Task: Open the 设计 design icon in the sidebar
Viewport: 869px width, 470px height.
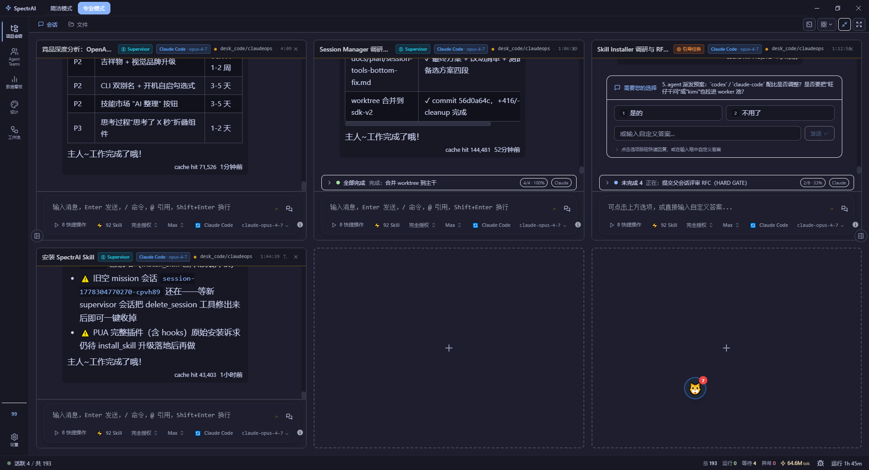Action: pyautogui.click(x=14, y=107)
